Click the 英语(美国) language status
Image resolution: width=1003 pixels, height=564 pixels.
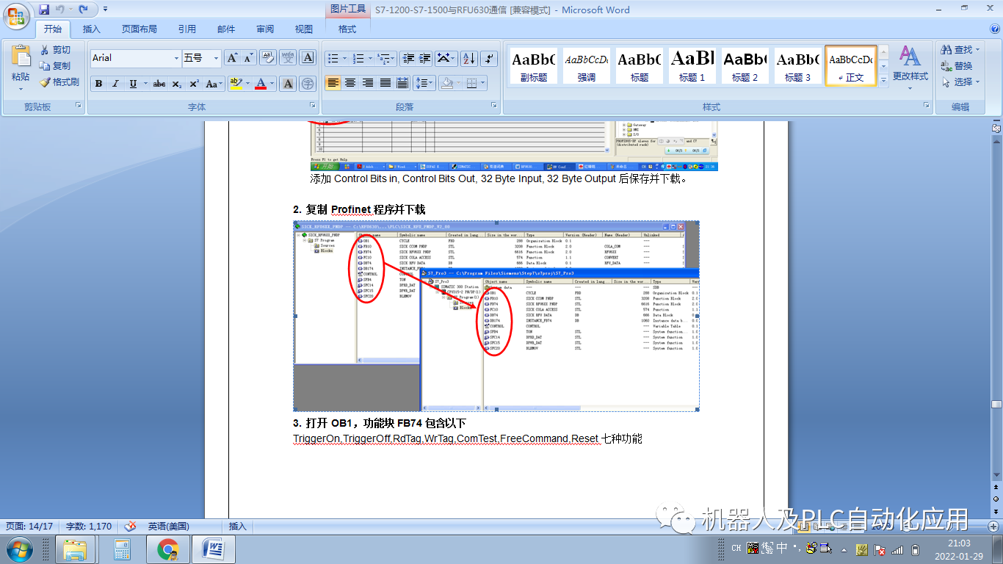point(169,526)
